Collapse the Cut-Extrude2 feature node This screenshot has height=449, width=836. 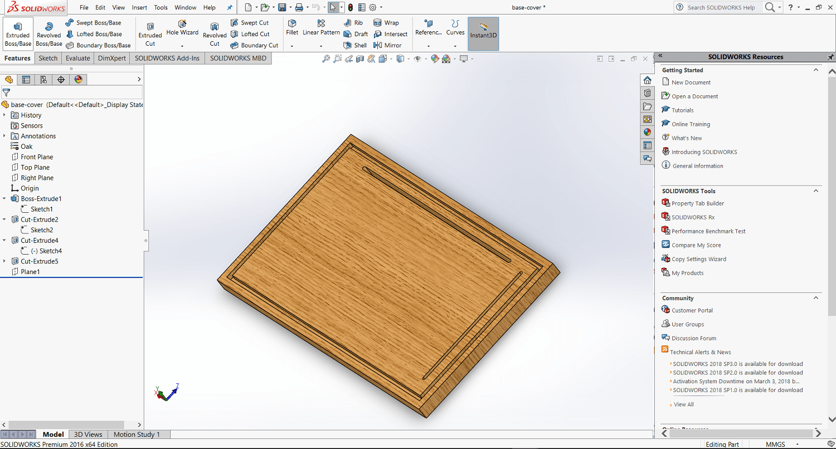pos(4,219)
